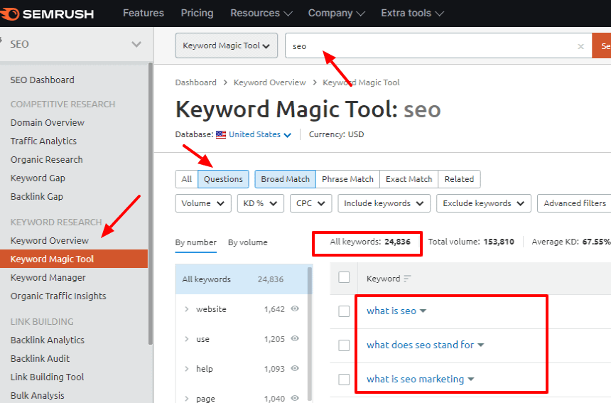This screenshot has width=611, height=403.
Task: Expand the page keyword group
Action: [x=187, y=399]
